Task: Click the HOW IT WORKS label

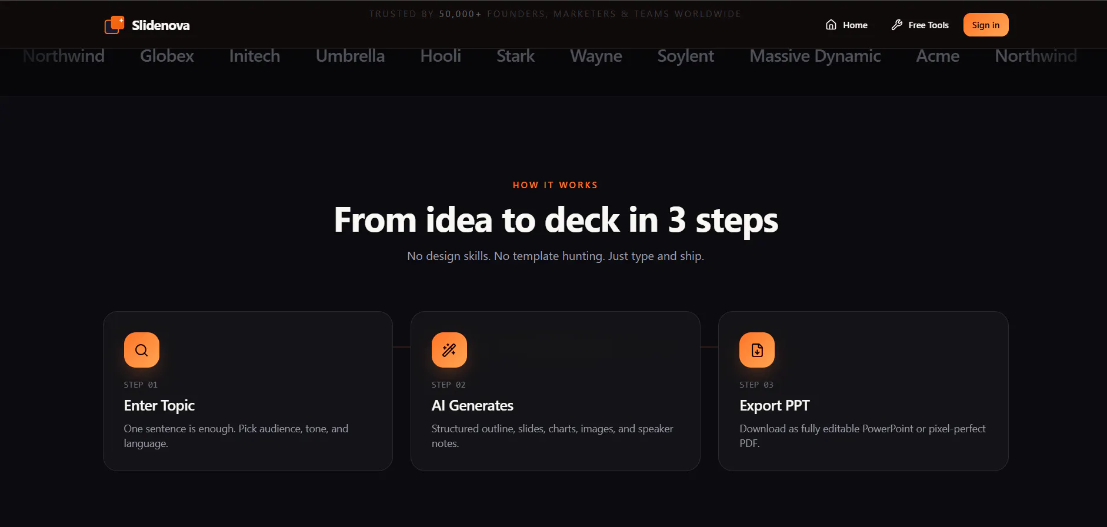Action: [555, 185]
